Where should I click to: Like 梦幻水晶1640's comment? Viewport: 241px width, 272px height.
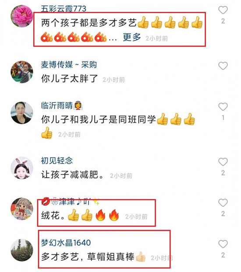[x=223, y=244]
